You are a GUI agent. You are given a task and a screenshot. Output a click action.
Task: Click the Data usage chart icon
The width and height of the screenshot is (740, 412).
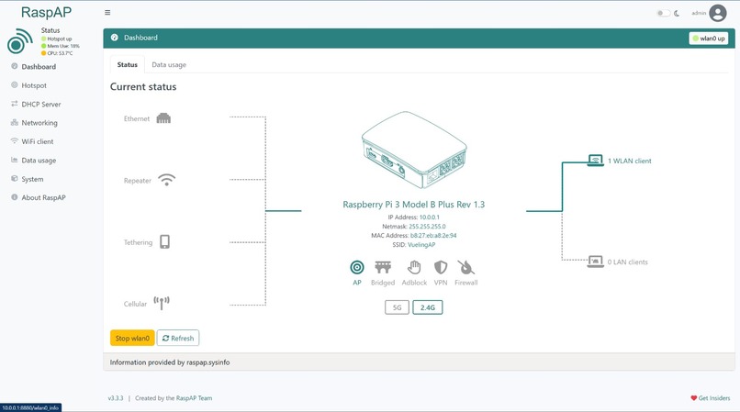14,160
